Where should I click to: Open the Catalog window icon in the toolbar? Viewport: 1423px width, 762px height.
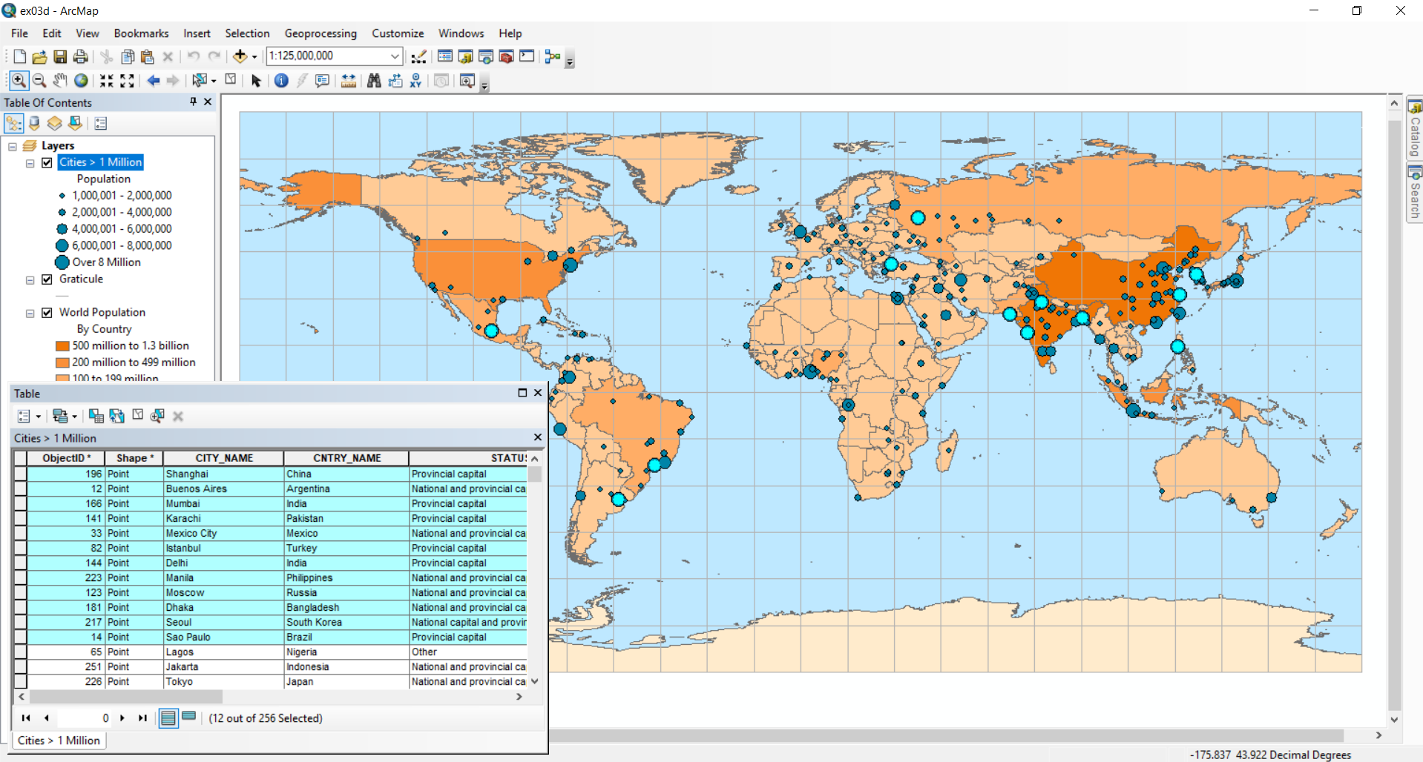coord(466,56)
